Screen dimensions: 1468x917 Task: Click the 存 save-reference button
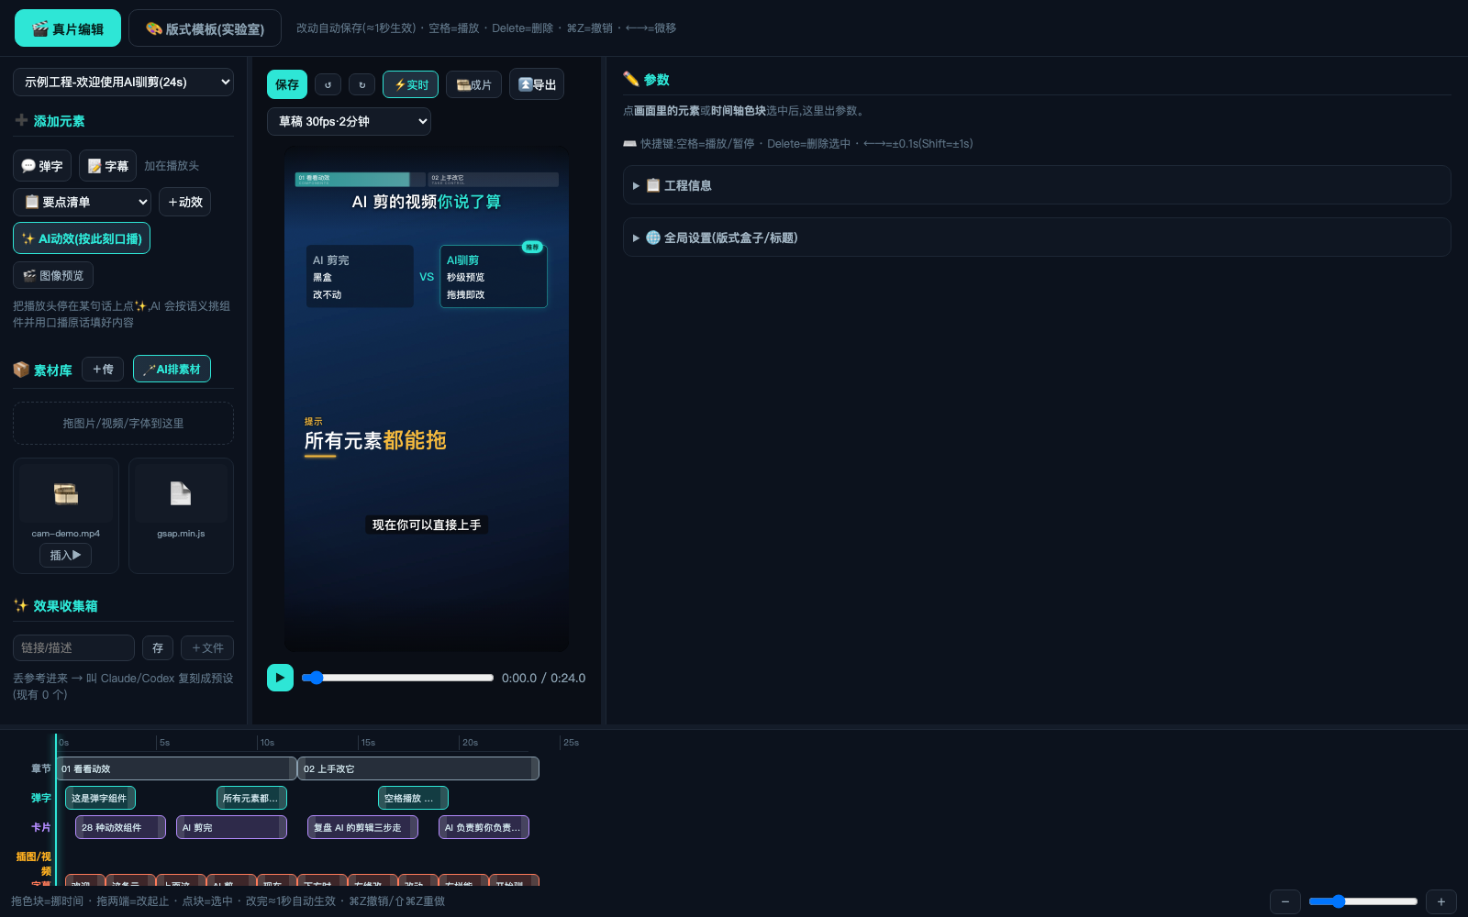158,647
